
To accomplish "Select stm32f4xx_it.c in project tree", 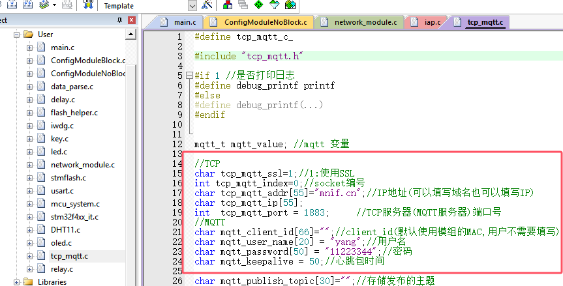I will click(x=74, y=217).
